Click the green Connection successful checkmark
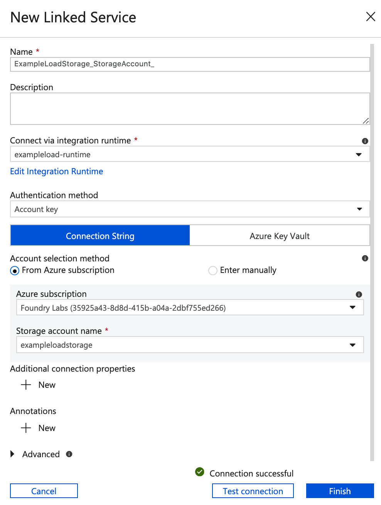 pyautogui.click(x=200, y=472)
